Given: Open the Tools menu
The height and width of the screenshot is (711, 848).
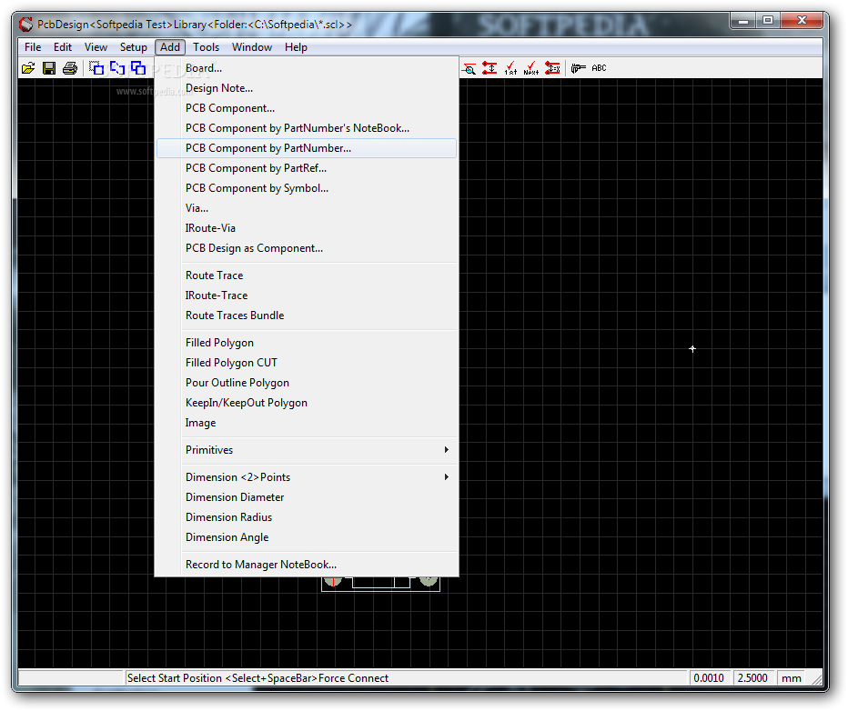Looking at the screenshot, I should [206, 47].
